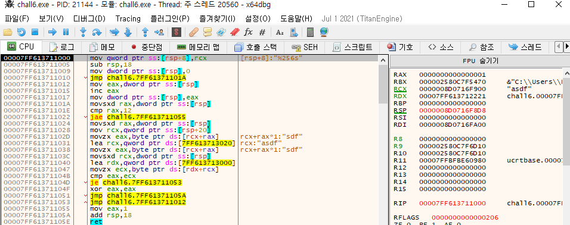This screenshot has width=570, height=225.
Task: Run the program with the arrow icon
Action: pos(52,32)
